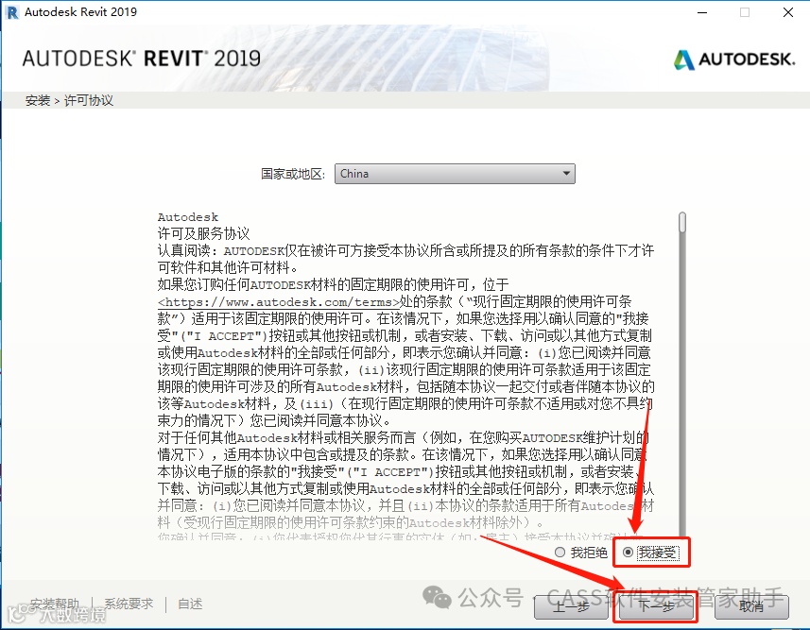Click the license agreement scrollbar thumb
The height and width of the screenshot is (630, 810).
pyautogui.click(x=682, y=222)
